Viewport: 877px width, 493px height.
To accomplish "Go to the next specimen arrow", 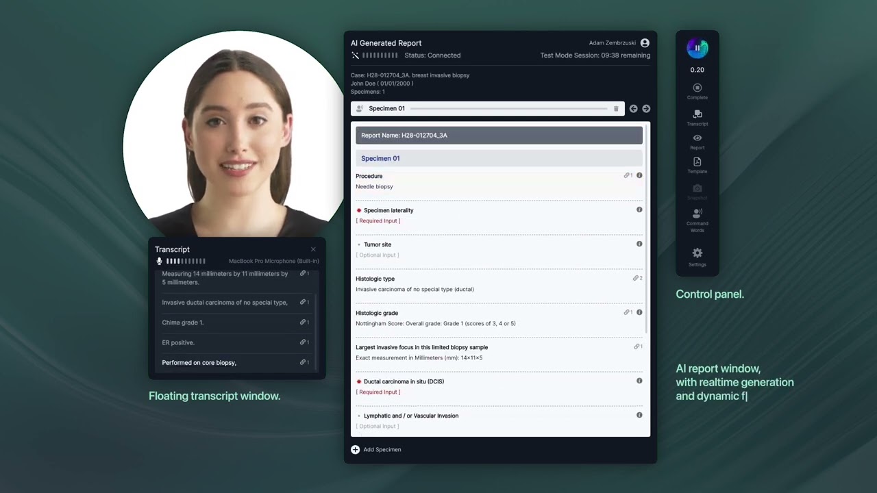I will [646, 108].
